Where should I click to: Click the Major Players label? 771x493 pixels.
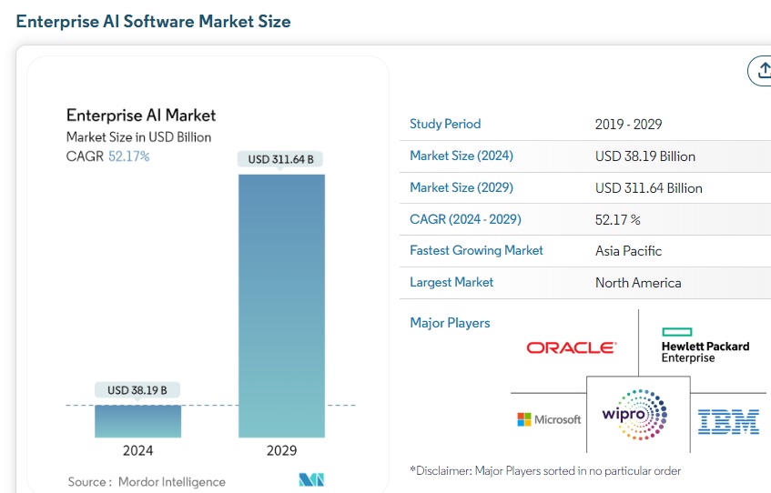(x=450, y=323)
